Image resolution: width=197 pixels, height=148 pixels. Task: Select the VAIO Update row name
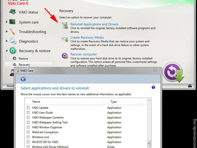[40, 108]
